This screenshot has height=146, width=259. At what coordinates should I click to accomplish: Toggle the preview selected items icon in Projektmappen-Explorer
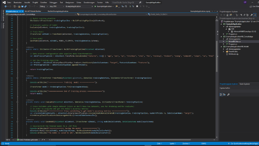pos(255,15)
